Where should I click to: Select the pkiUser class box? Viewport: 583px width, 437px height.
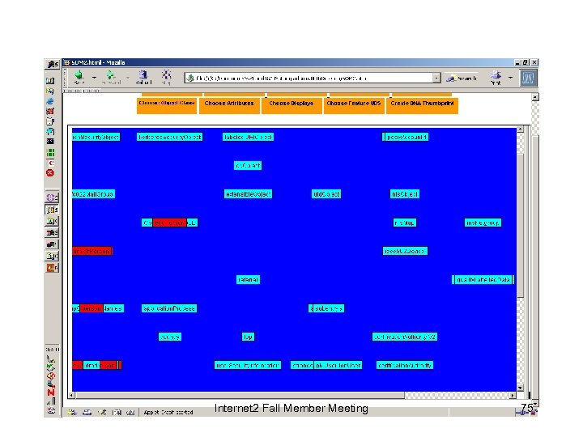point(338,365)
